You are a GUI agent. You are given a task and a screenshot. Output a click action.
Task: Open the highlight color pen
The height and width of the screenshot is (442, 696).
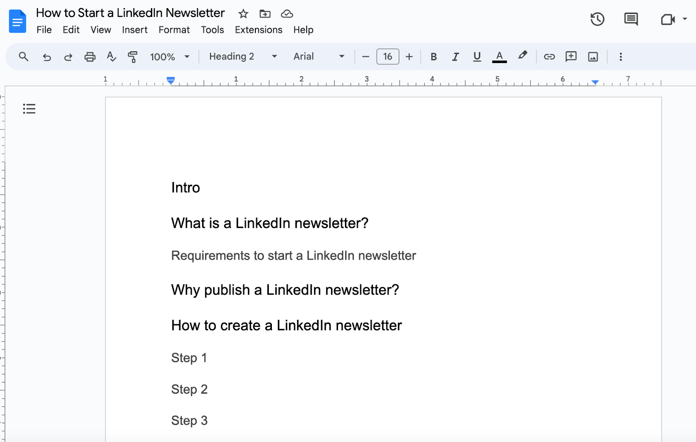(522, 56)
